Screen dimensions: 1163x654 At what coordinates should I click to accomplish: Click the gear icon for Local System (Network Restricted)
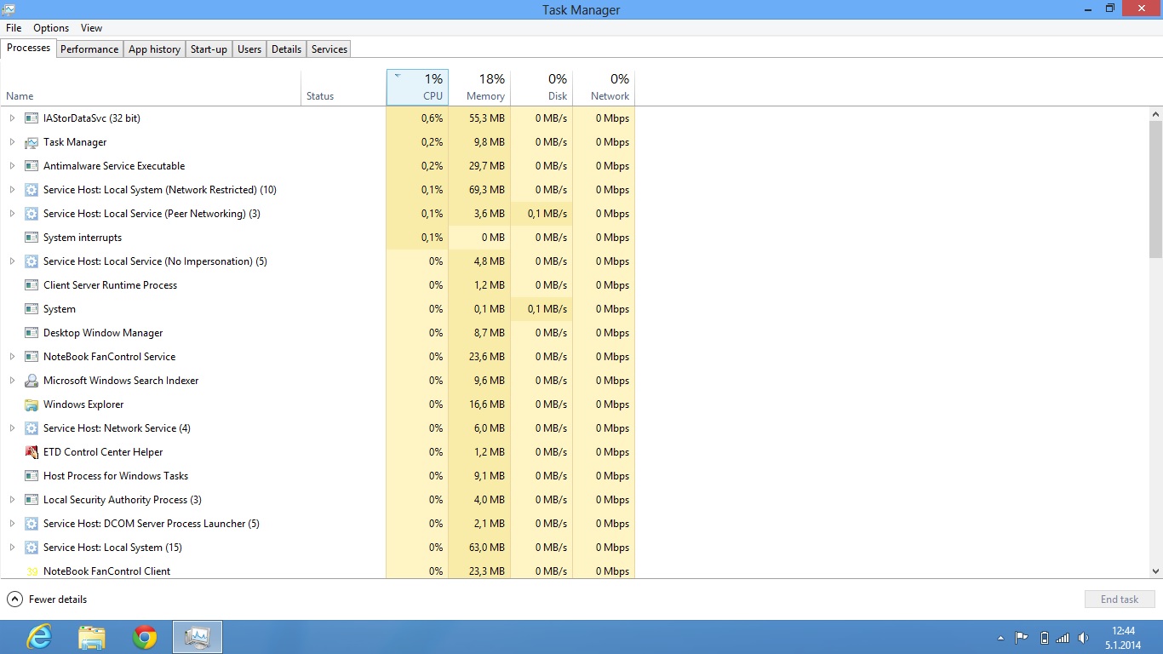point(32,190)
